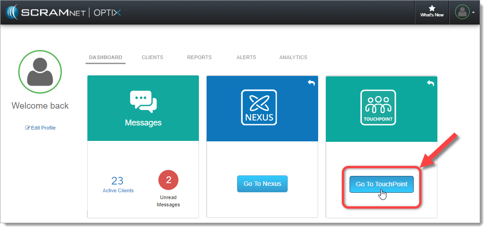Click the user avatar in top bar
487x230 pixels.
462,12
